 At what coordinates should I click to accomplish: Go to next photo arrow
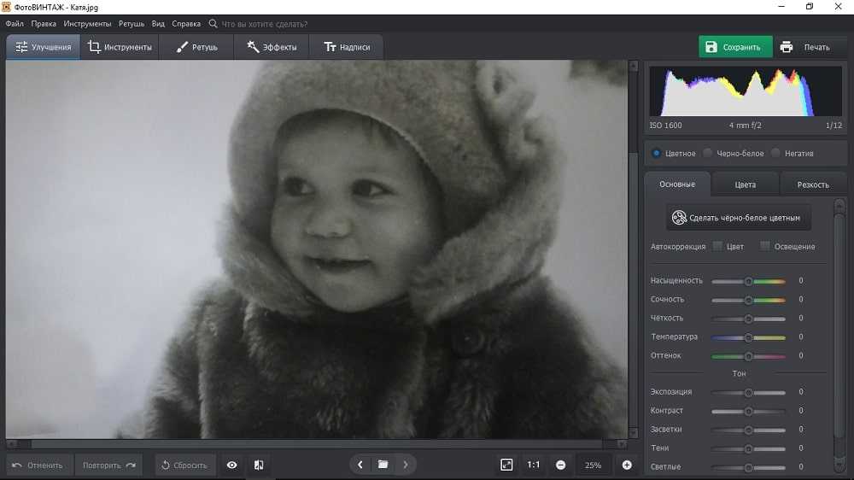click(x=405, y=465)
